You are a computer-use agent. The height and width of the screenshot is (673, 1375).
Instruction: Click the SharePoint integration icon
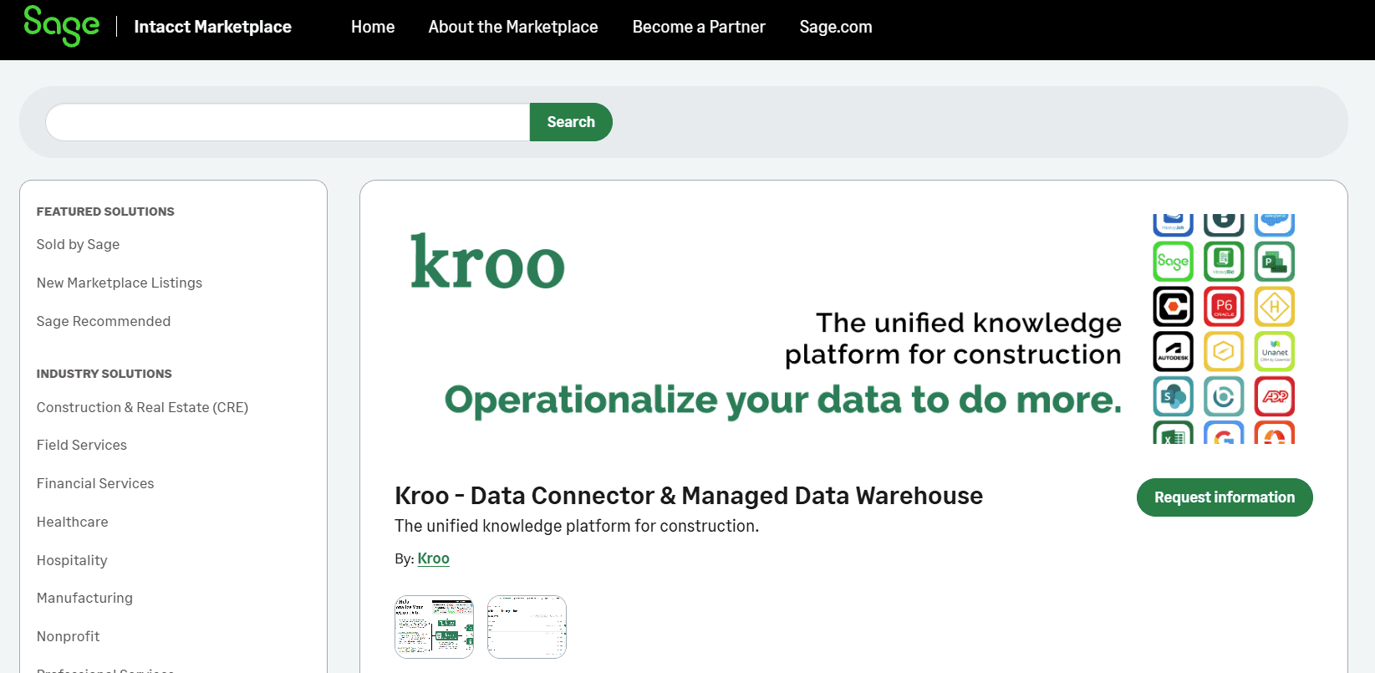(1173, 396)
